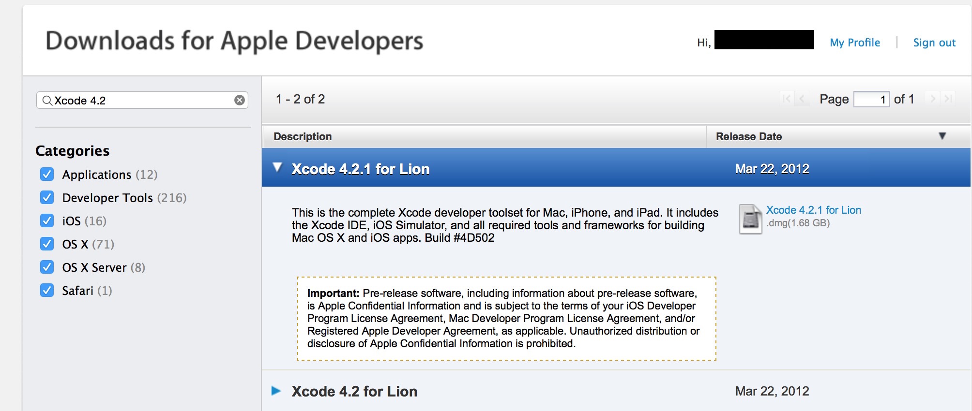Toggle the OS X Server checkbox

pos(47,267)
